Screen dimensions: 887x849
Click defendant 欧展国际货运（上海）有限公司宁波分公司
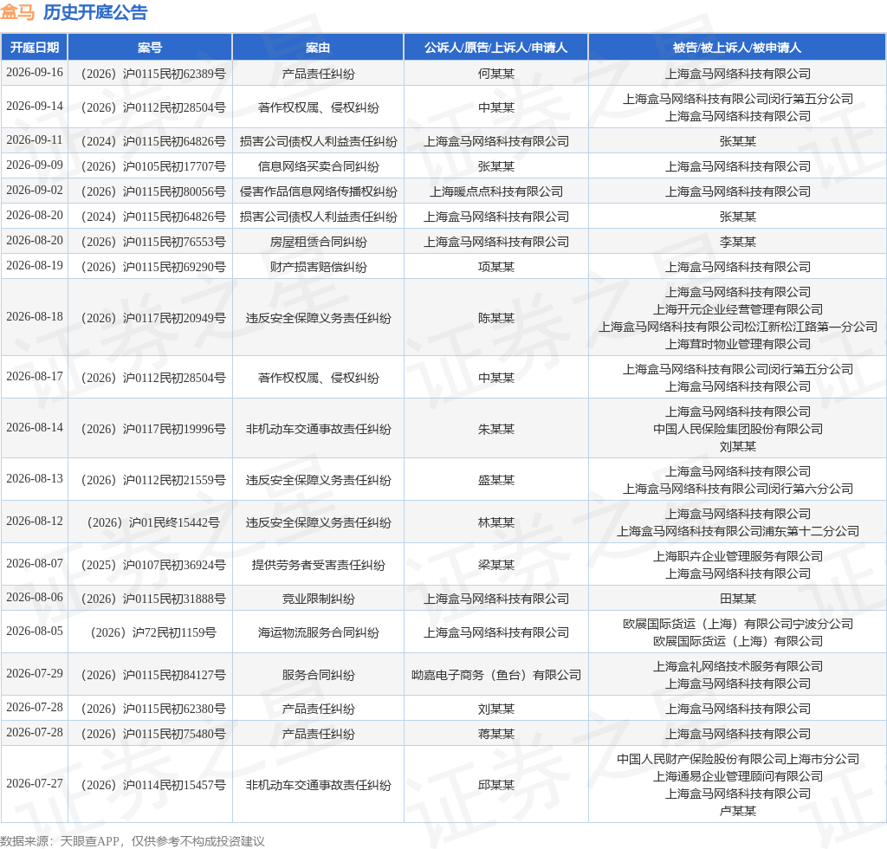pos(738,624)
